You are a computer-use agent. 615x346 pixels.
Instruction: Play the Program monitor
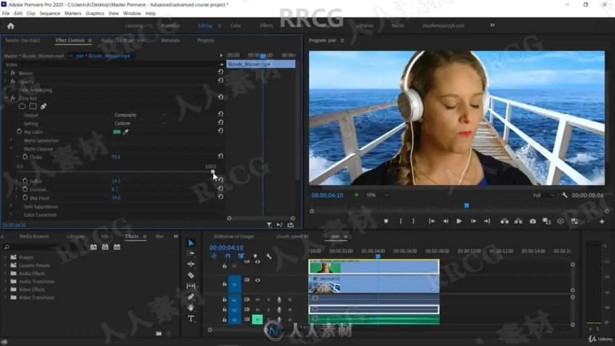tap(459, 221)
